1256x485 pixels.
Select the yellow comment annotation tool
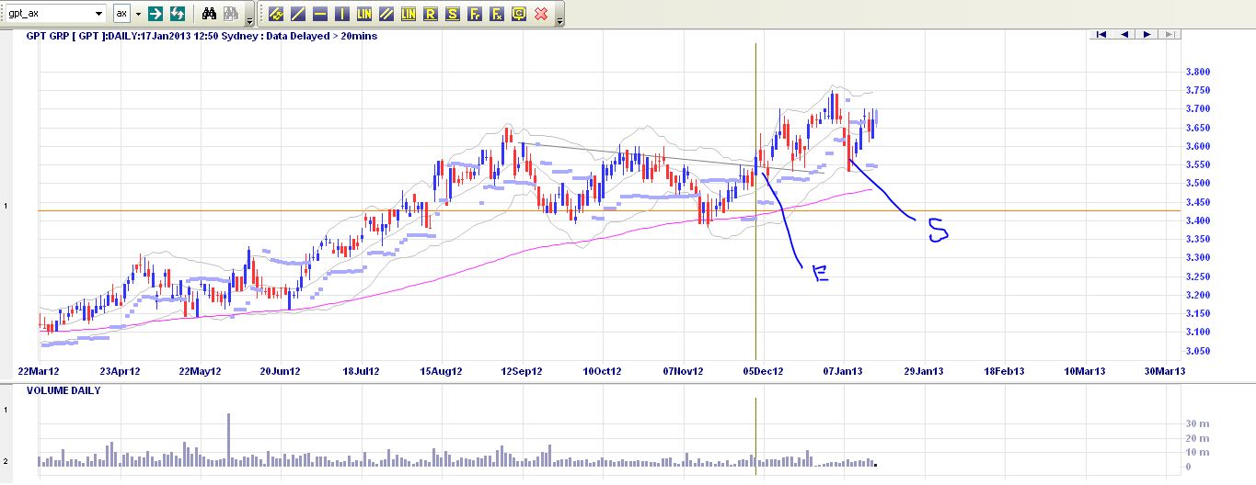[x=519, y=14]
